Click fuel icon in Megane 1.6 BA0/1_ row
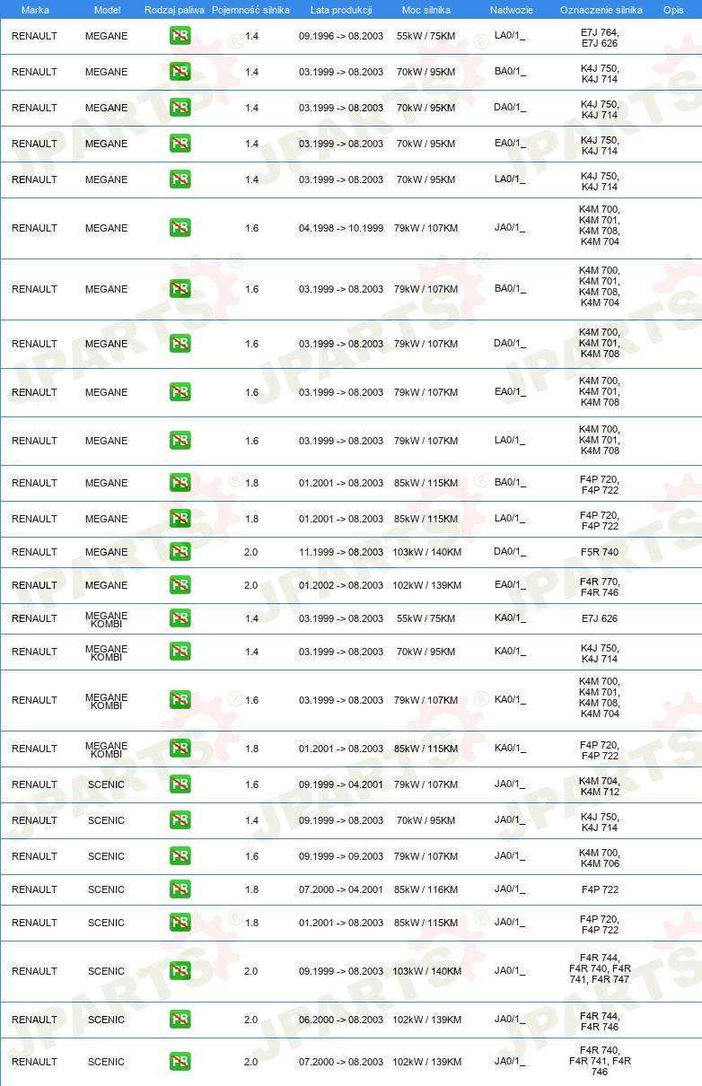The width and height of the screenshot is (702, 1086). tap(180, 290)
